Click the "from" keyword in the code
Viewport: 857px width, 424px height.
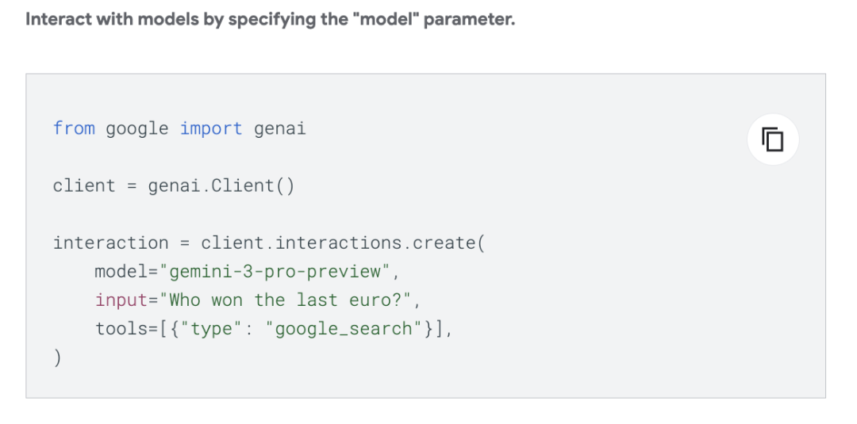click(x=74, y=128)
